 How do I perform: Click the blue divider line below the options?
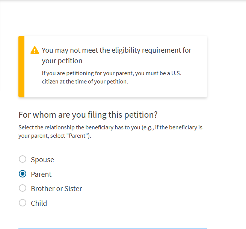(113, 228)
